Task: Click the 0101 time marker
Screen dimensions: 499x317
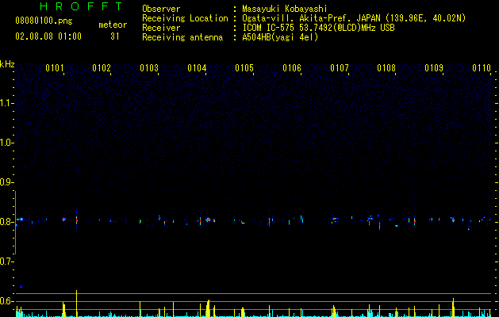Action: click(55, 68)
